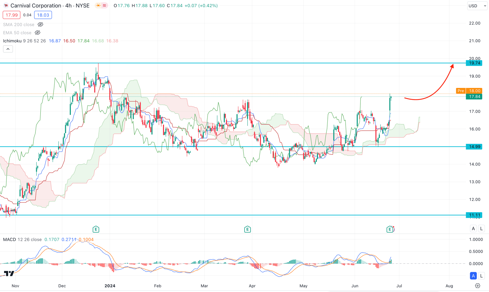Open the June earnings marker
489x292 pixels.
390,229
